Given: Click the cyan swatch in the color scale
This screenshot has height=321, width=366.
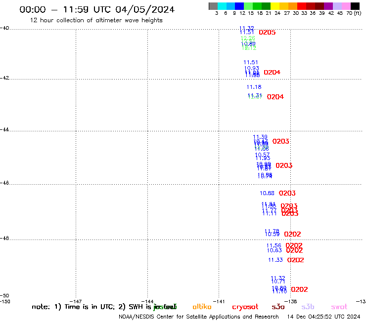Looking at the screenshot, I should (222, 6).
